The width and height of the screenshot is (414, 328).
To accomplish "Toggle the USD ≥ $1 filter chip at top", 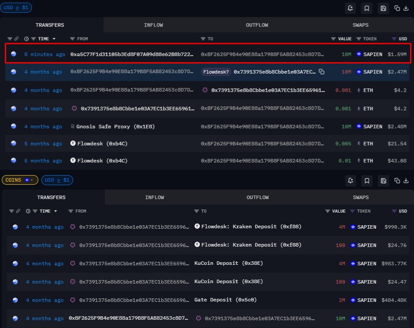I will 16,7.
